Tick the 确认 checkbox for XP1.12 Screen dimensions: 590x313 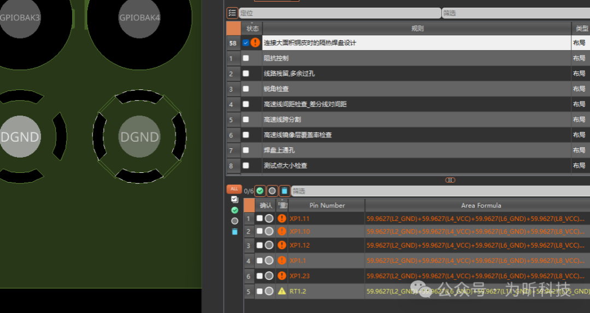[259, 245]
